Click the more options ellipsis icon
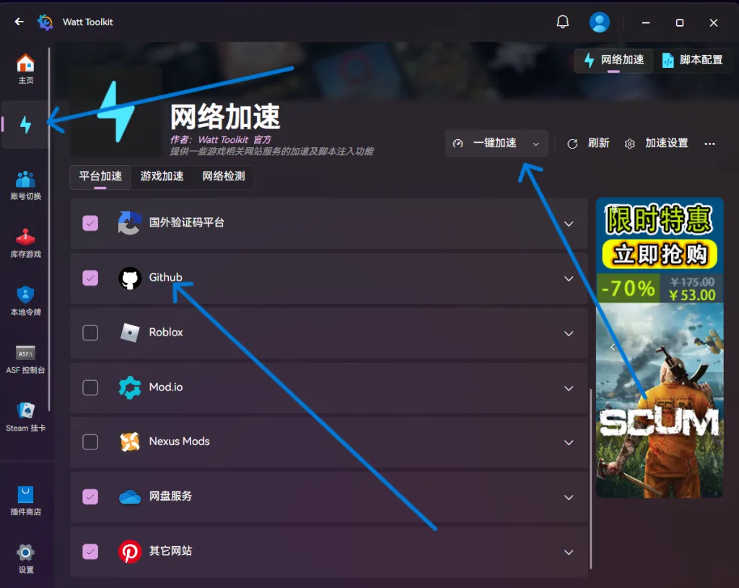 pos(709,144)
